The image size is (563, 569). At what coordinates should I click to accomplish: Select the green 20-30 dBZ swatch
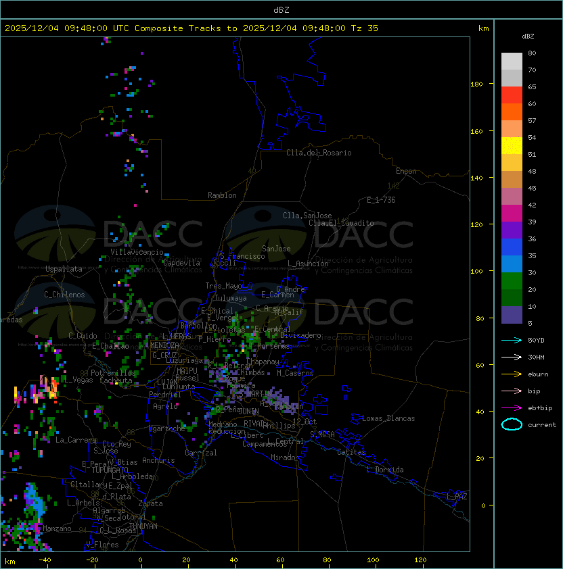(x=512, y=281)
